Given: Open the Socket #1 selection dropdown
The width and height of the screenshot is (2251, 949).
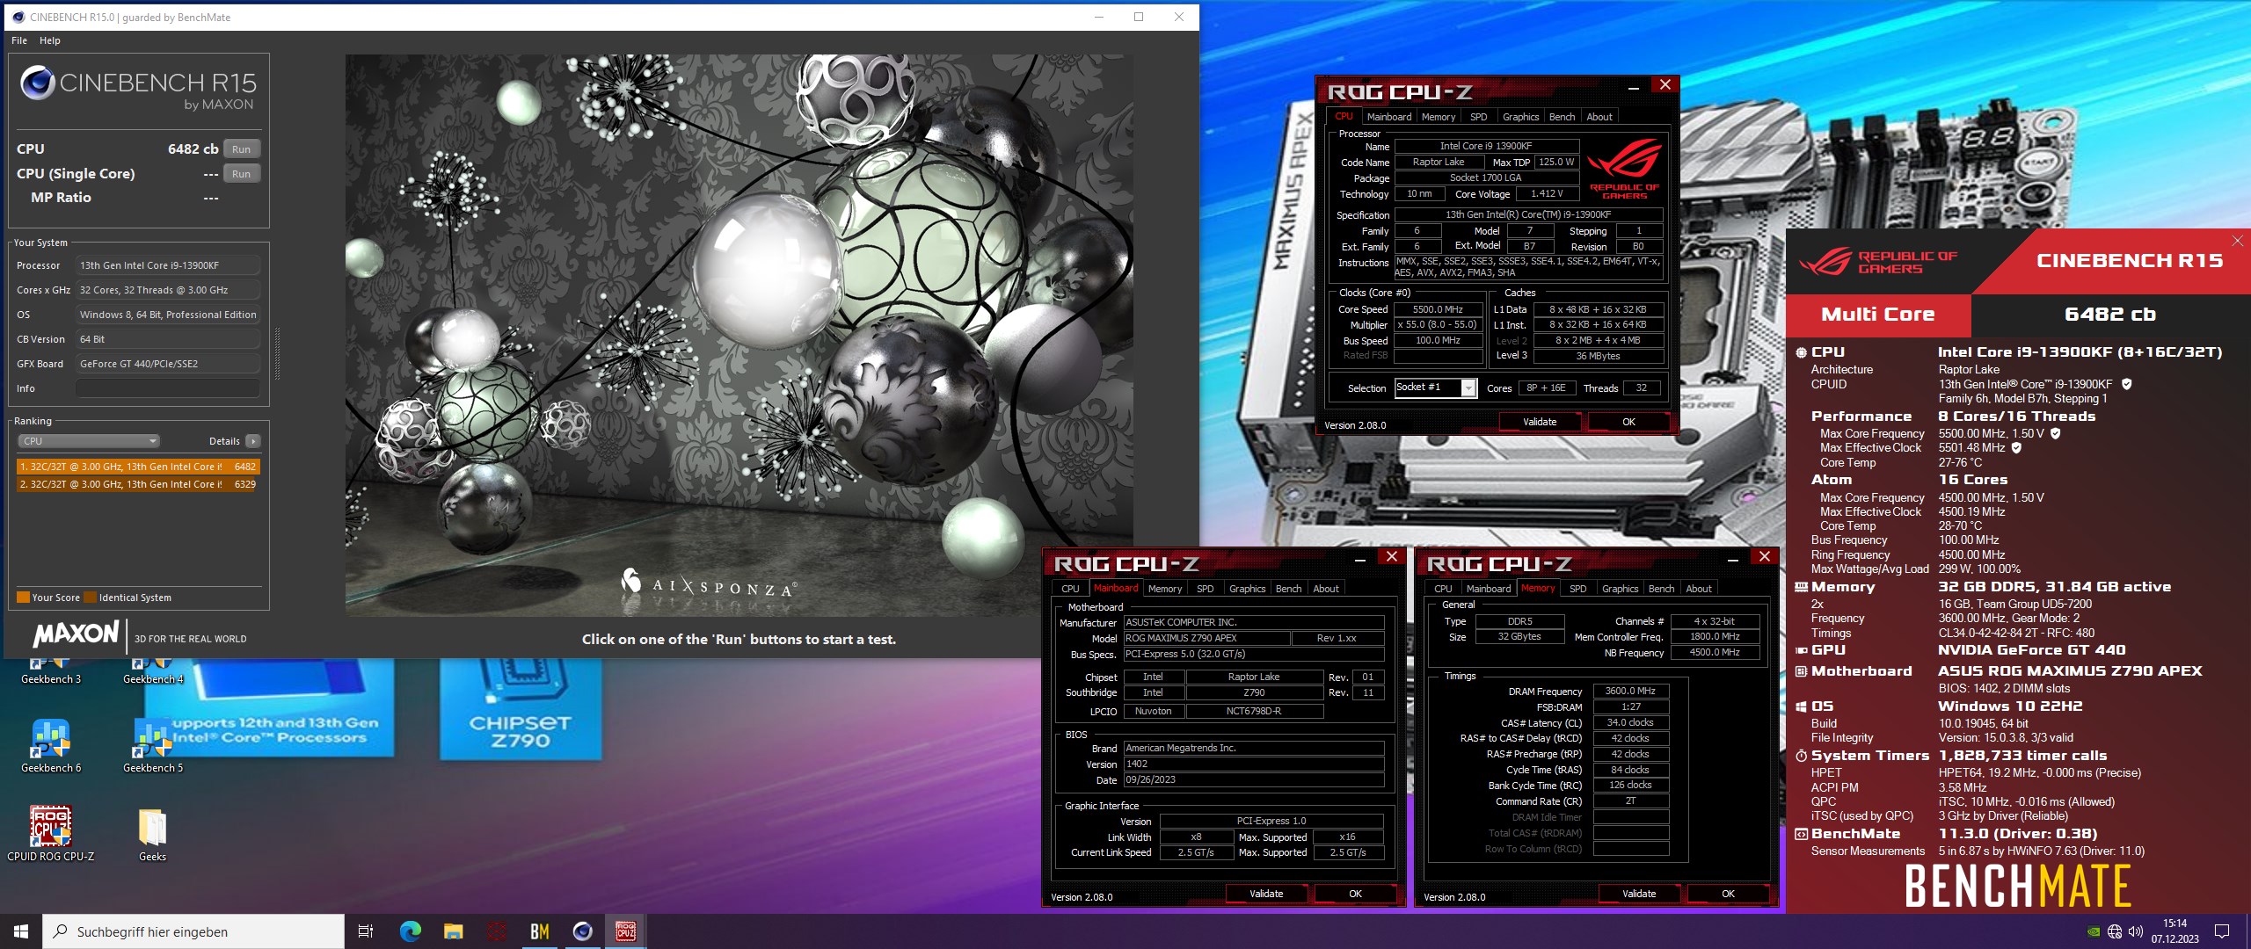Looking at the screenshot, I should 1435,388.
